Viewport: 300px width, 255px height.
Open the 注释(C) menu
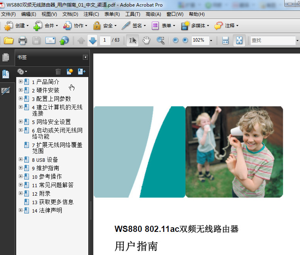(91, 14)
